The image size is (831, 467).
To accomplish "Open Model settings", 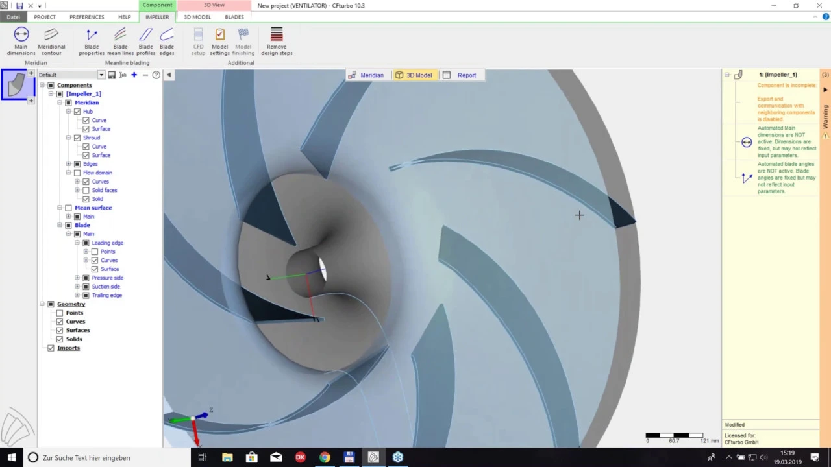I will (x=219, y=42).
